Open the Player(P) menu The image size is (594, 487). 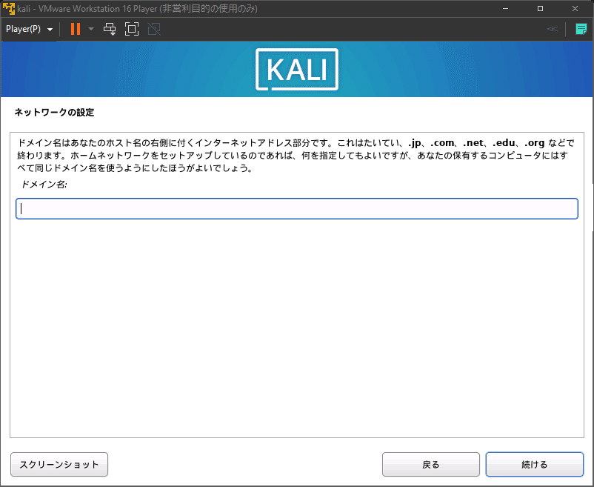click(29, 29)
